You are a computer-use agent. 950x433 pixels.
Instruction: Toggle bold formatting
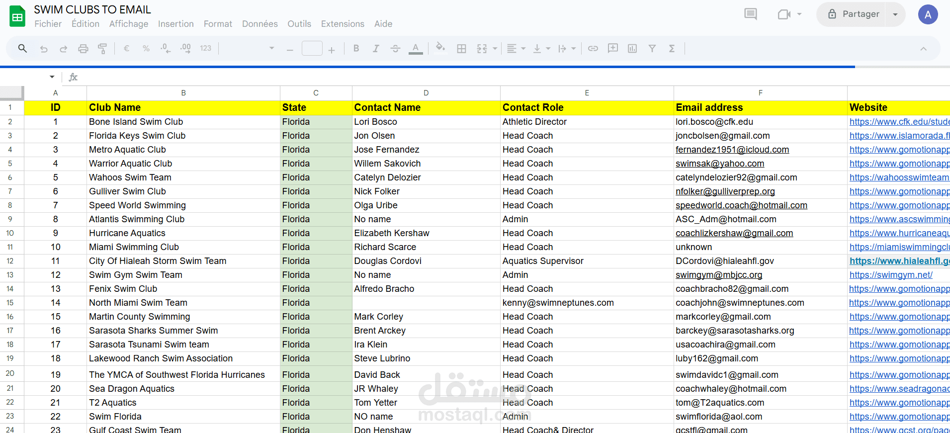[x=356, y=48]
